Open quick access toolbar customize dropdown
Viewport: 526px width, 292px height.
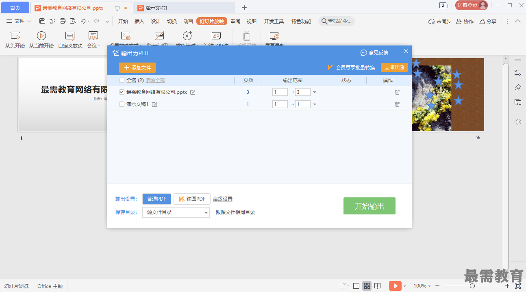pyautogui.click(x=107, y=21)
